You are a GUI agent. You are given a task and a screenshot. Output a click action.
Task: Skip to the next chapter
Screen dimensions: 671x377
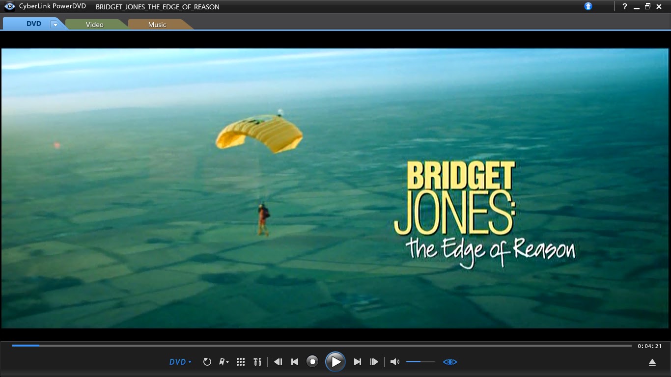pos(358,362)
